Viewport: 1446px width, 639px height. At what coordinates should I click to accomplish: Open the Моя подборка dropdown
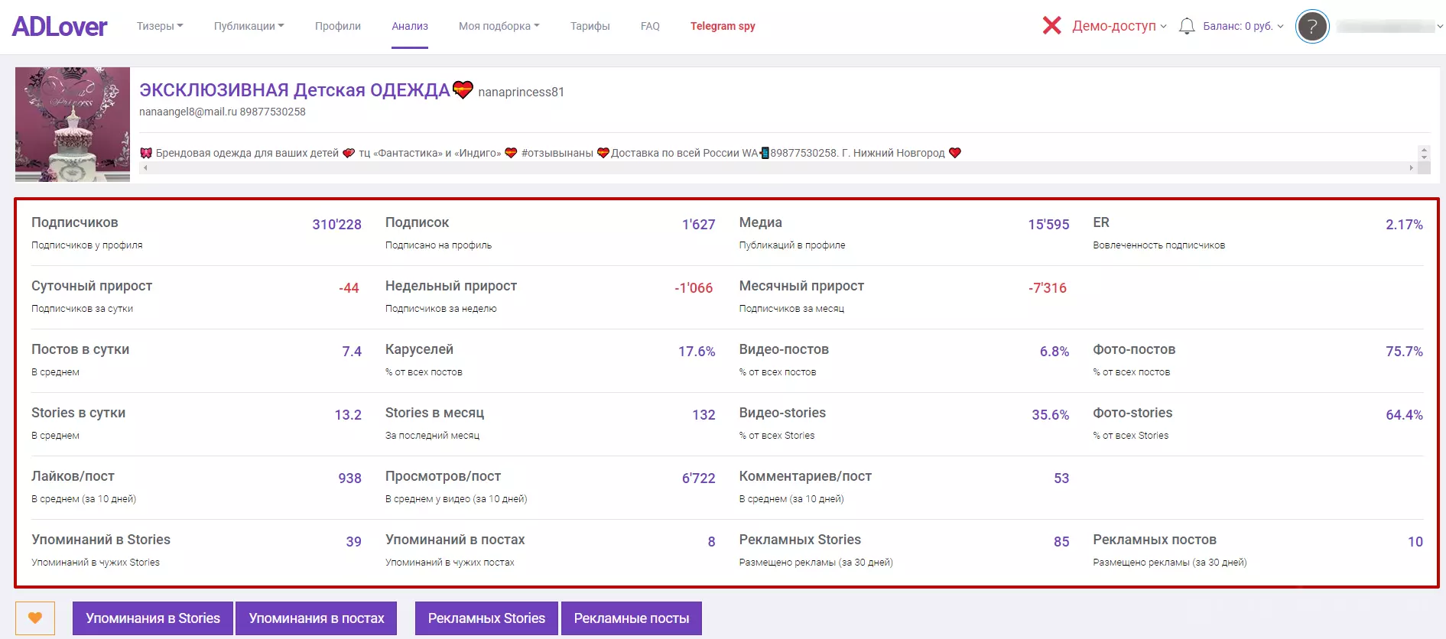pyautogui.click(x=499, y=26)
